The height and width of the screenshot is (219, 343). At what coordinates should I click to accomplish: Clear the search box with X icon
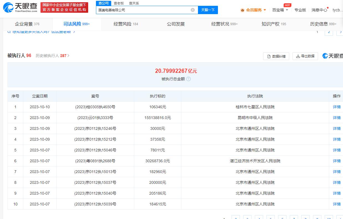point(193,10)
